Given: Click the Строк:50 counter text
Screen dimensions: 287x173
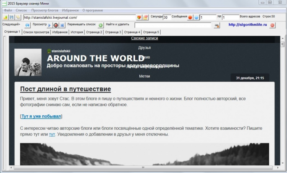Looking at the screenshot, I should point(269,16).
